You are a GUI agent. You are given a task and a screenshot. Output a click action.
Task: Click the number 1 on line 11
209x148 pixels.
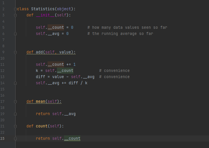pos(75,64)
